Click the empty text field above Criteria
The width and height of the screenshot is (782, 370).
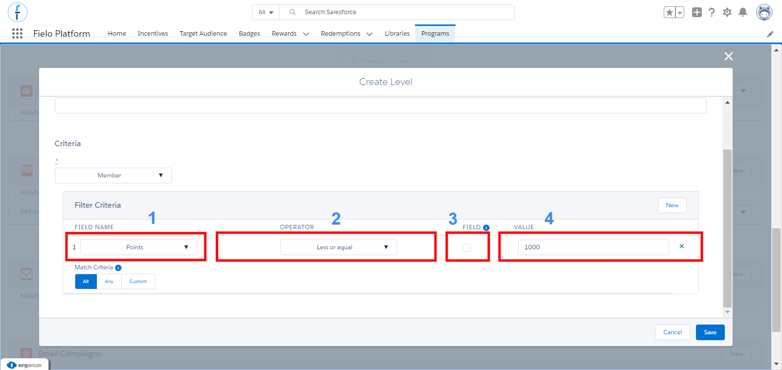coord(381,106)
